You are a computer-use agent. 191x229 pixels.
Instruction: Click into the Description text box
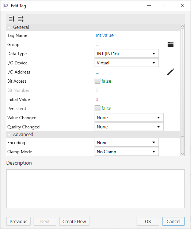click(95, 189)
